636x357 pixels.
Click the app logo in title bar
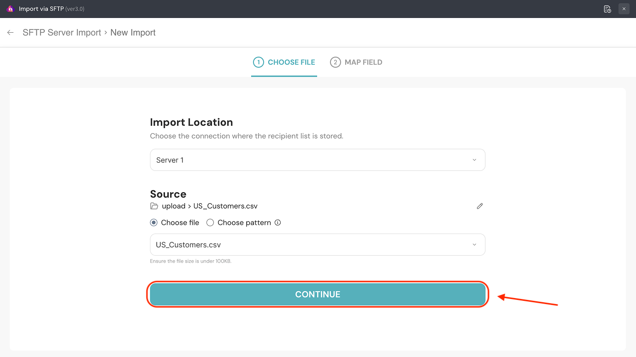pos(11,9)
